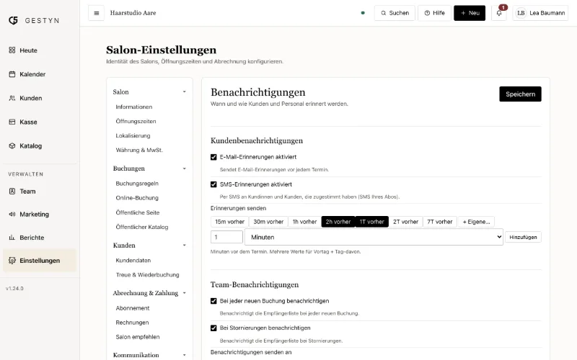Screen dimensions: 577x360
Task: Go to Öffentliche Seite settings
Action: (x=138, y=212)
